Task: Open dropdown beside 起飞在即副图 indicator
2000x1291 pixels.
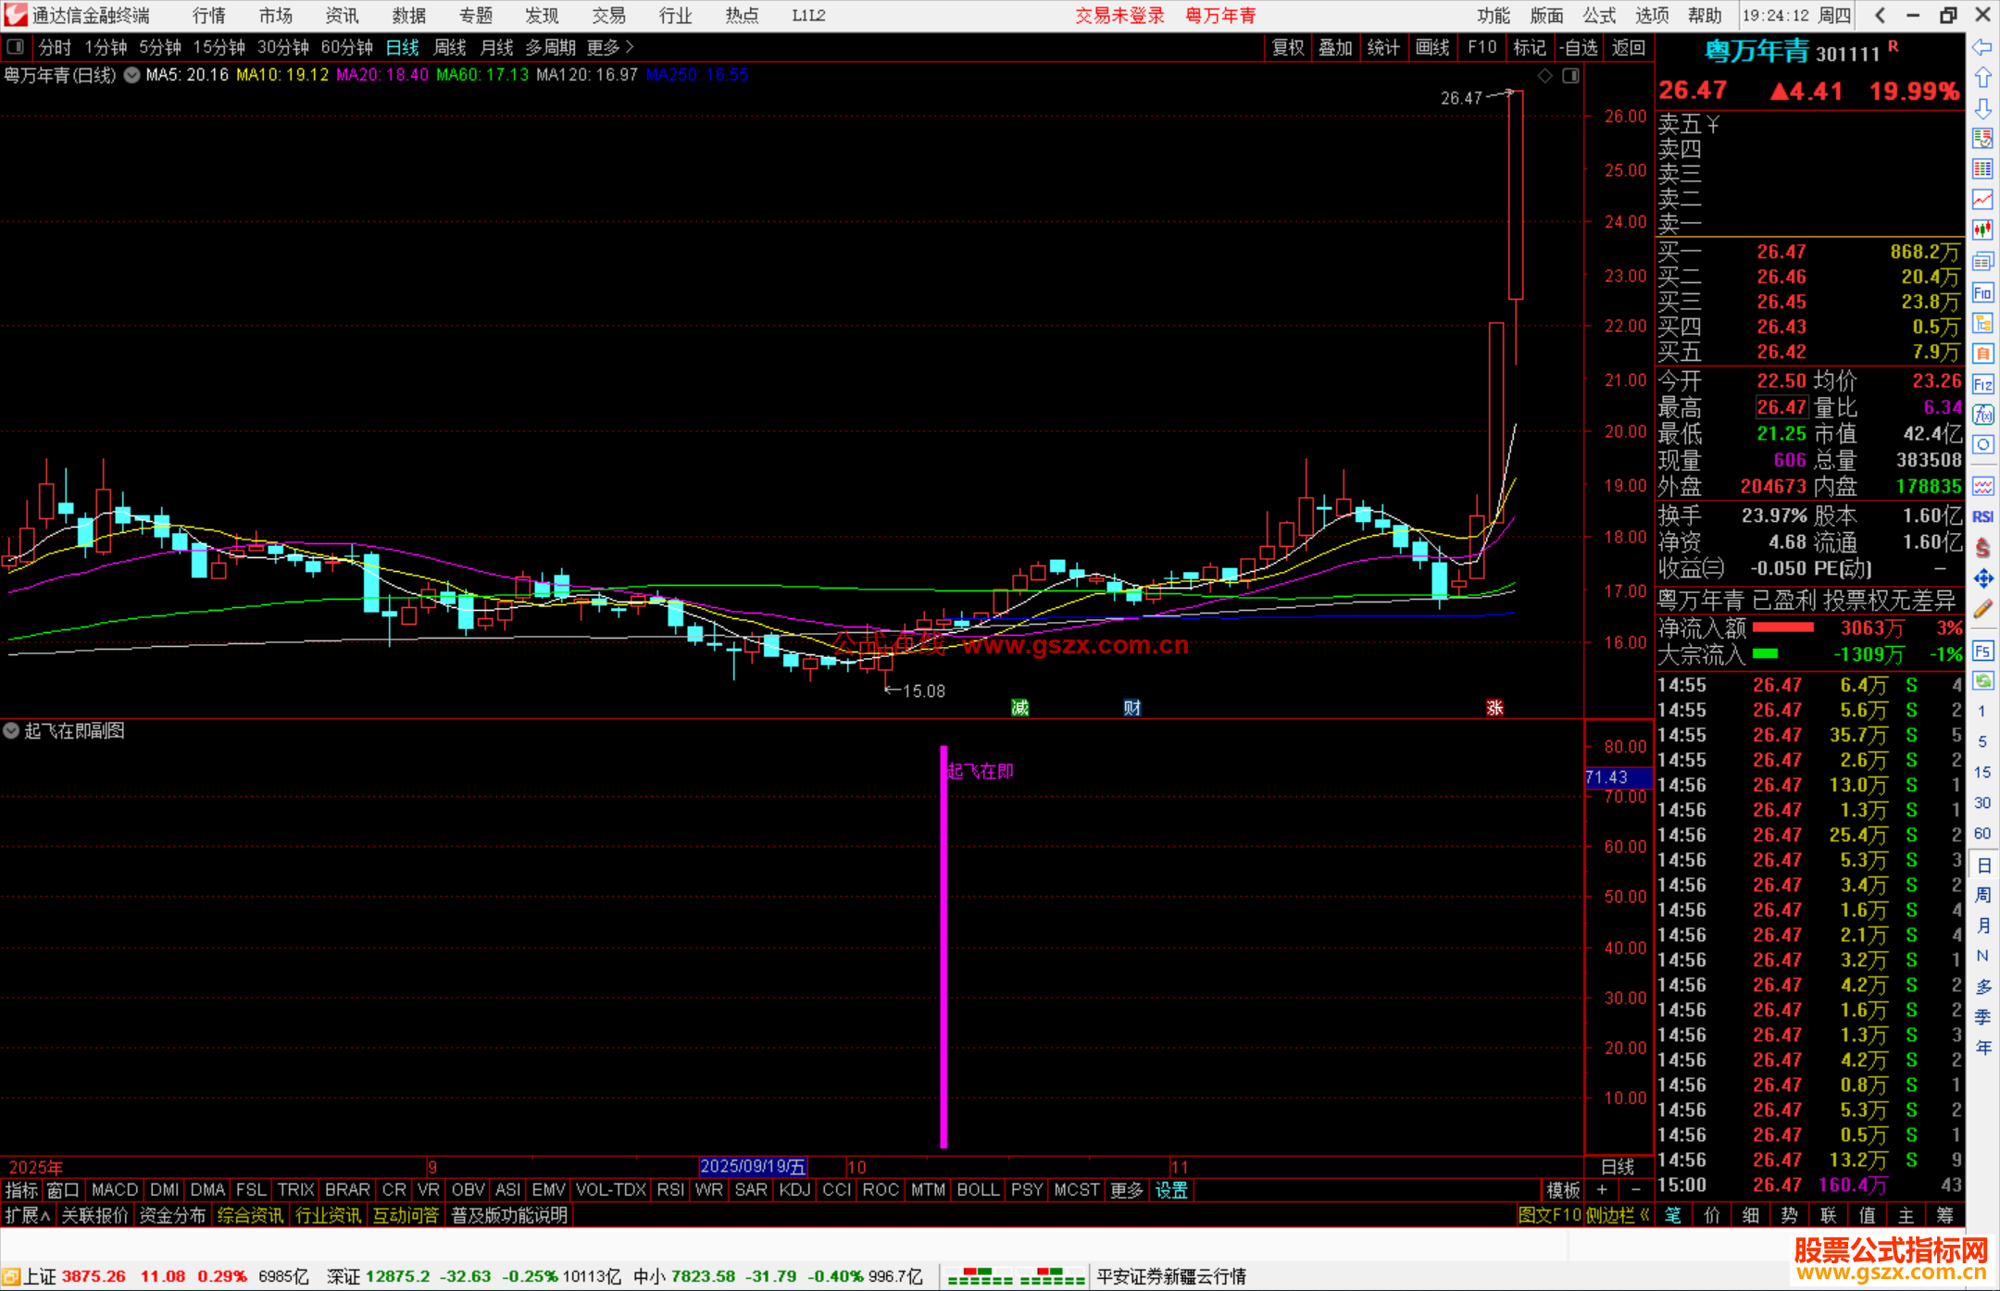Action: tap(11, 730)
